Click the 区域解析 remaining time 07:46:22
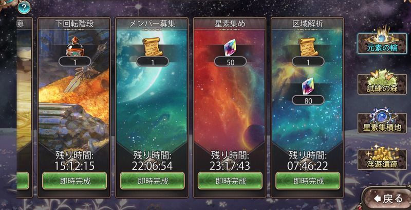The height and width of the screenshot is (210, 411). point(308,166)
